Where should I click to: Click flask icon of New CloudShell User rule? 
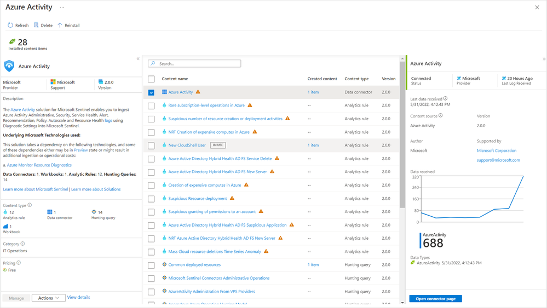coord(164,145)
